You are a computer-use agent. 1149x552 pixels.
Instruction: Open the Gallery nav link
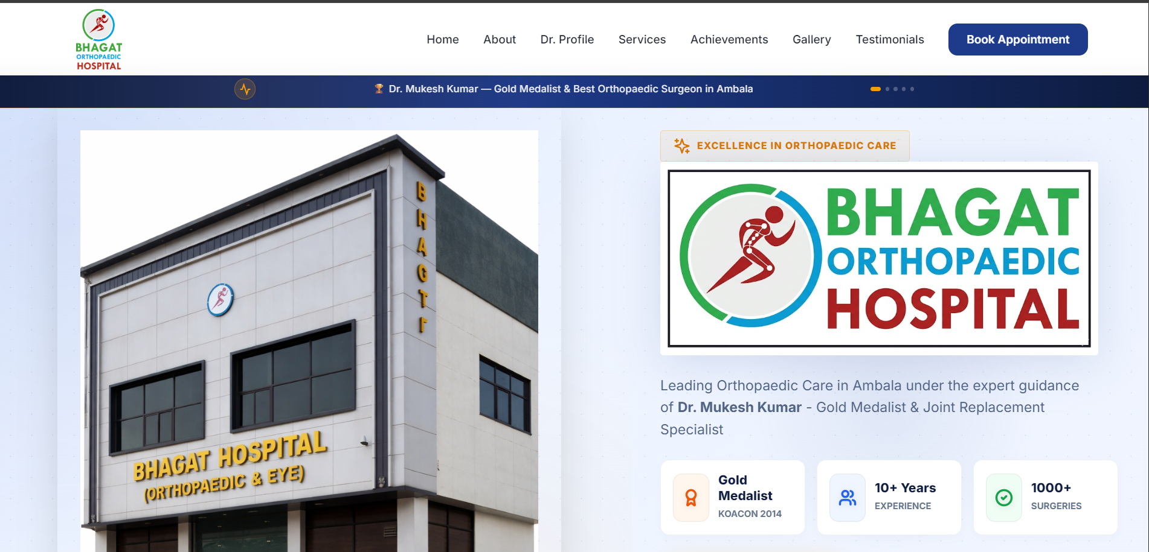[811, 40]
